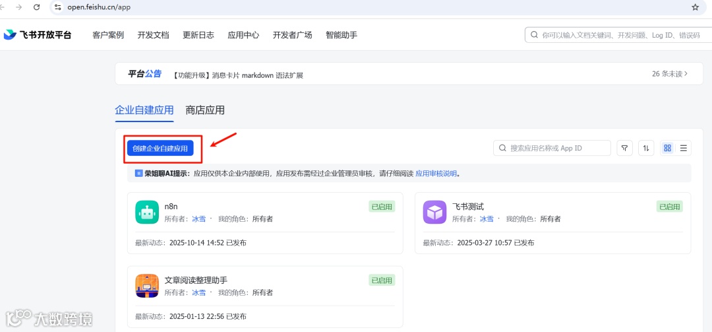Screen dimensions: 712x332
Task: Click the 2025-01-13 22:56 已发布 status
Action: point(208,317)
